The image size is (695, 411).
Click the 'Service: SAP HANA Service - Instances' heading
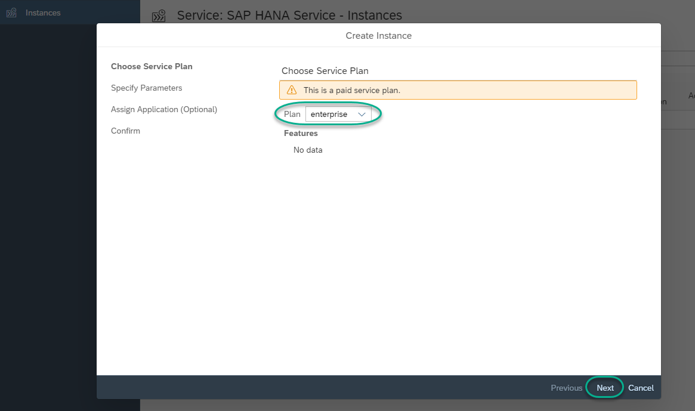289,15
